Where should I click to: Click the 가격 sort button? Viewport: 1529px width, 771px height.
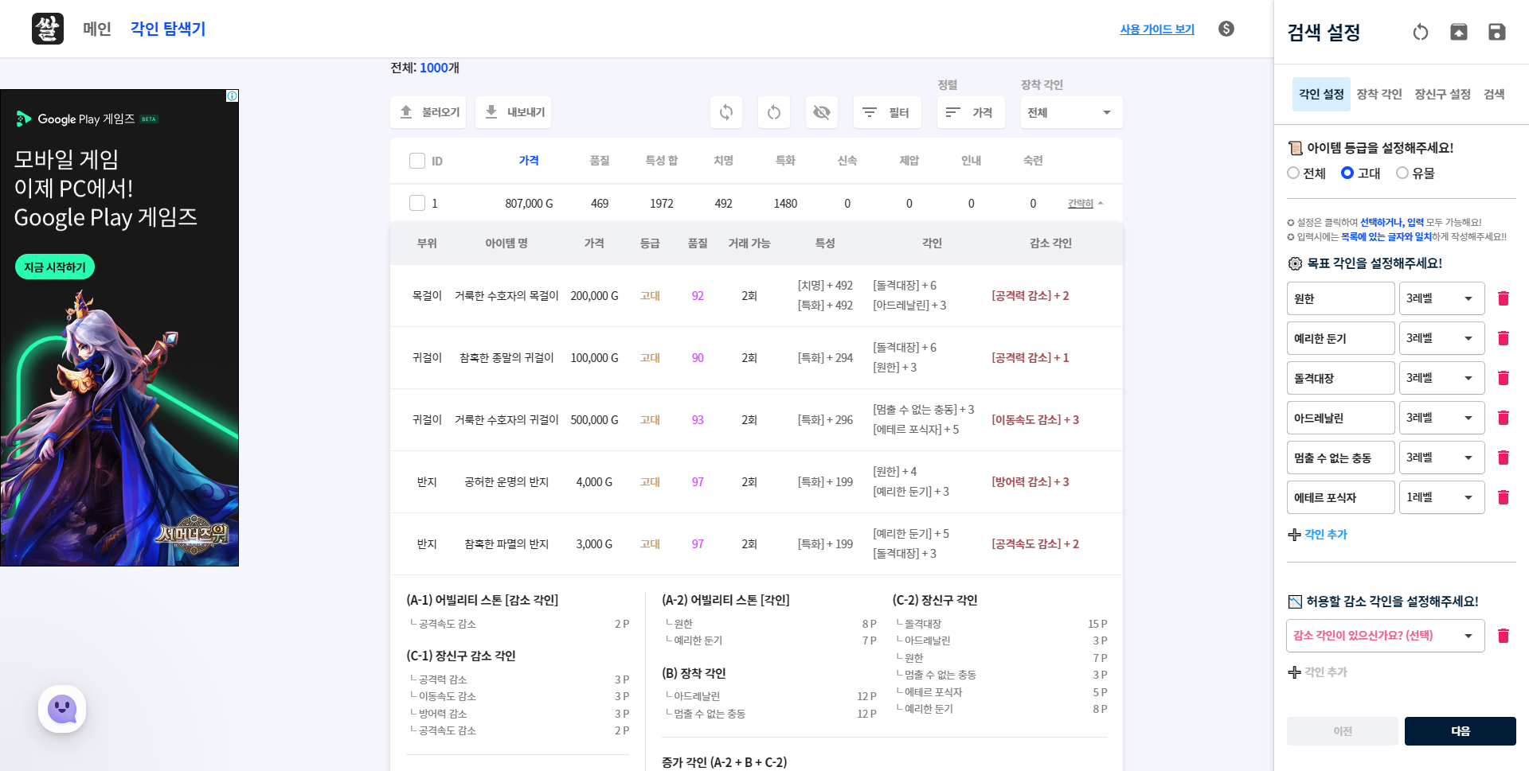(971, 112)
